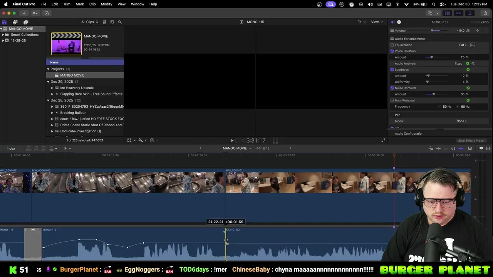Click the browser search magnifier icon

(120, 22)
